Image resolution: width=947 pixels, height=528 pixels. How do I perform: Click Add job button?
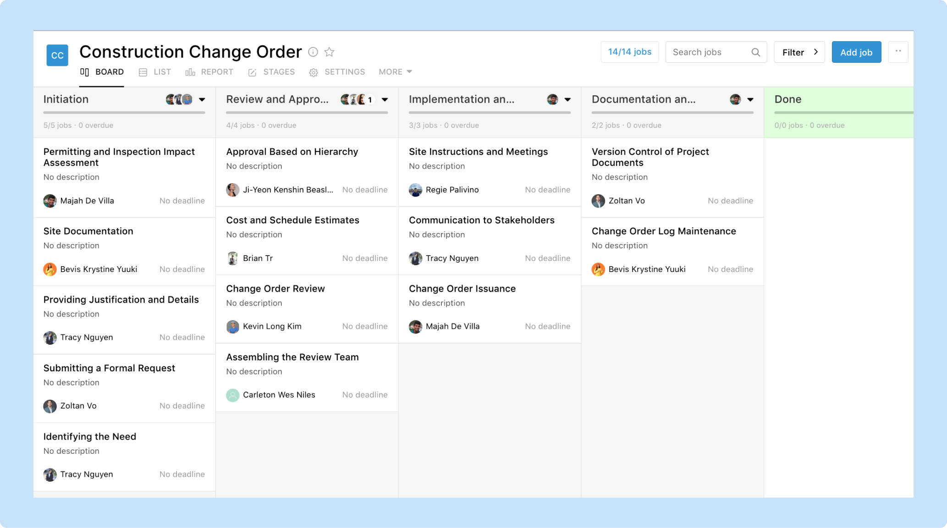[x=856, y=52]
